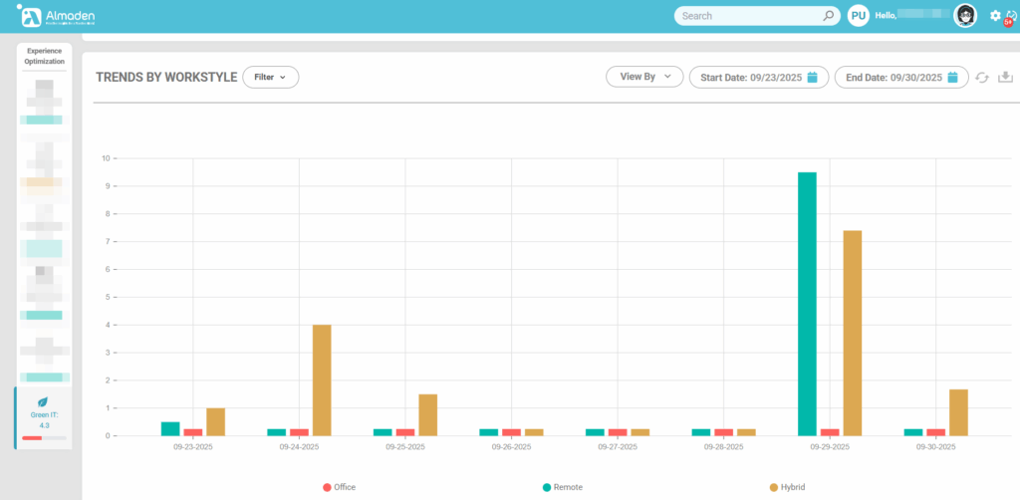Toggle the Office series in legend
The image size is (1020, 500).
click(x=339, y=487)
